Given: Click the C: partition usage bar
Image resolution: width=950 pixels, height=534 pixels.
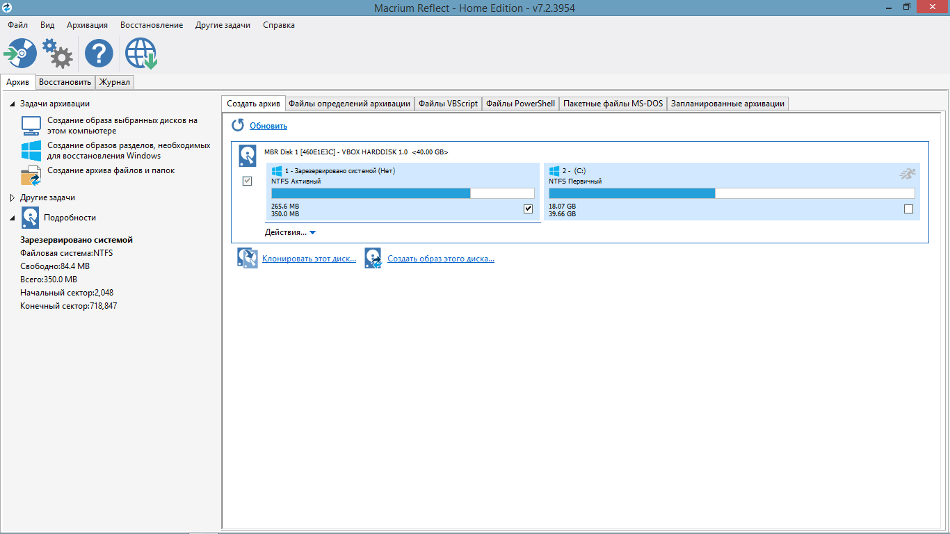Looking at the screenshot, I should (732, 193).
